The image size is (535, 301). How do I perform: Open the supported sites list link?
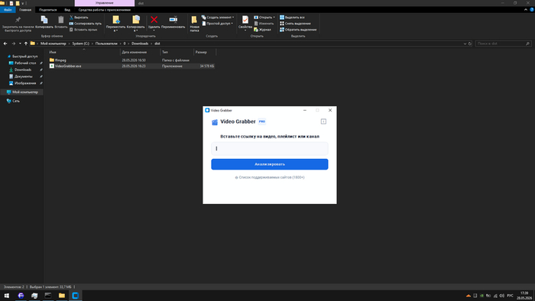(x=270, y=177)
